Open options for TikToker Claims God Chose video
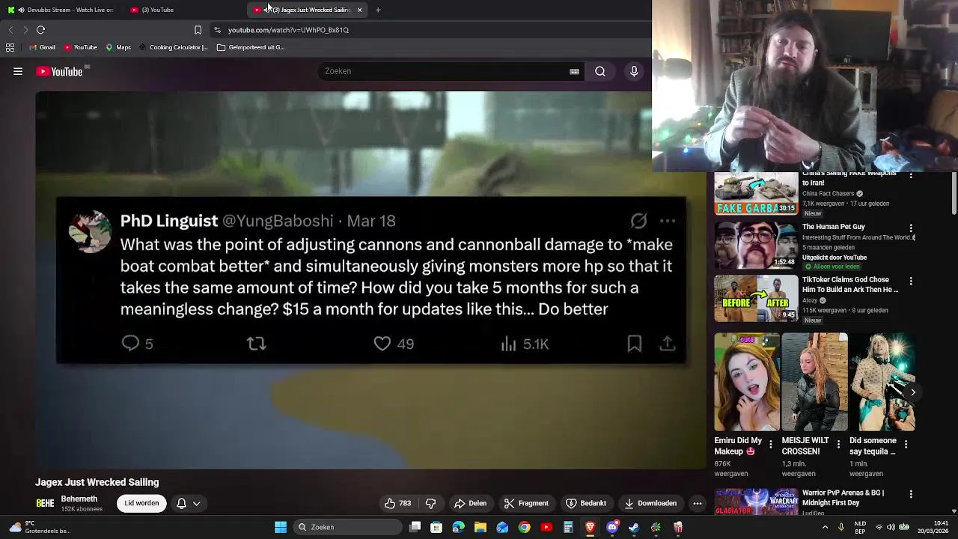The width and height of the screenshot is (958, 539). click(x=911, y=281)
